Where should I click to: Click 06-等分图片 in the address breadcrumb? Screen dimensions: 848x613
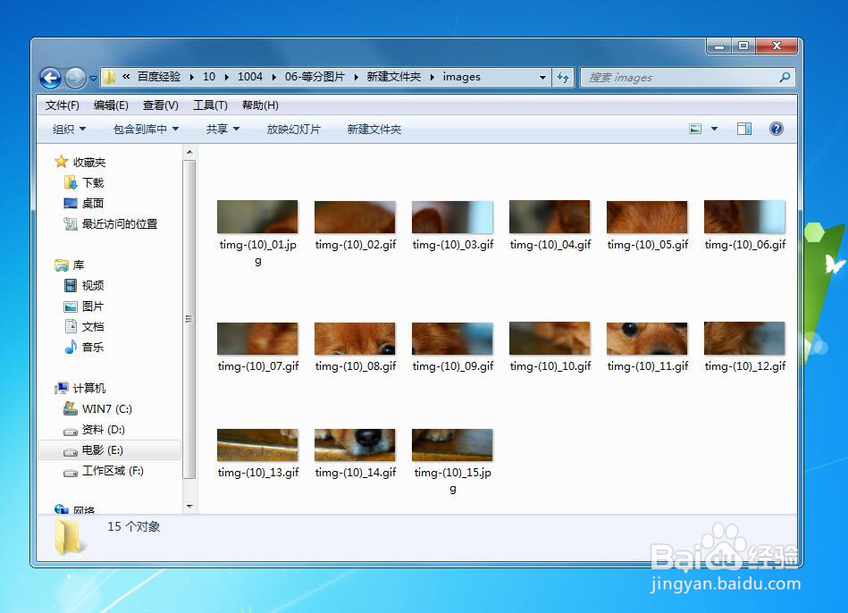click(x=315, y=77)
